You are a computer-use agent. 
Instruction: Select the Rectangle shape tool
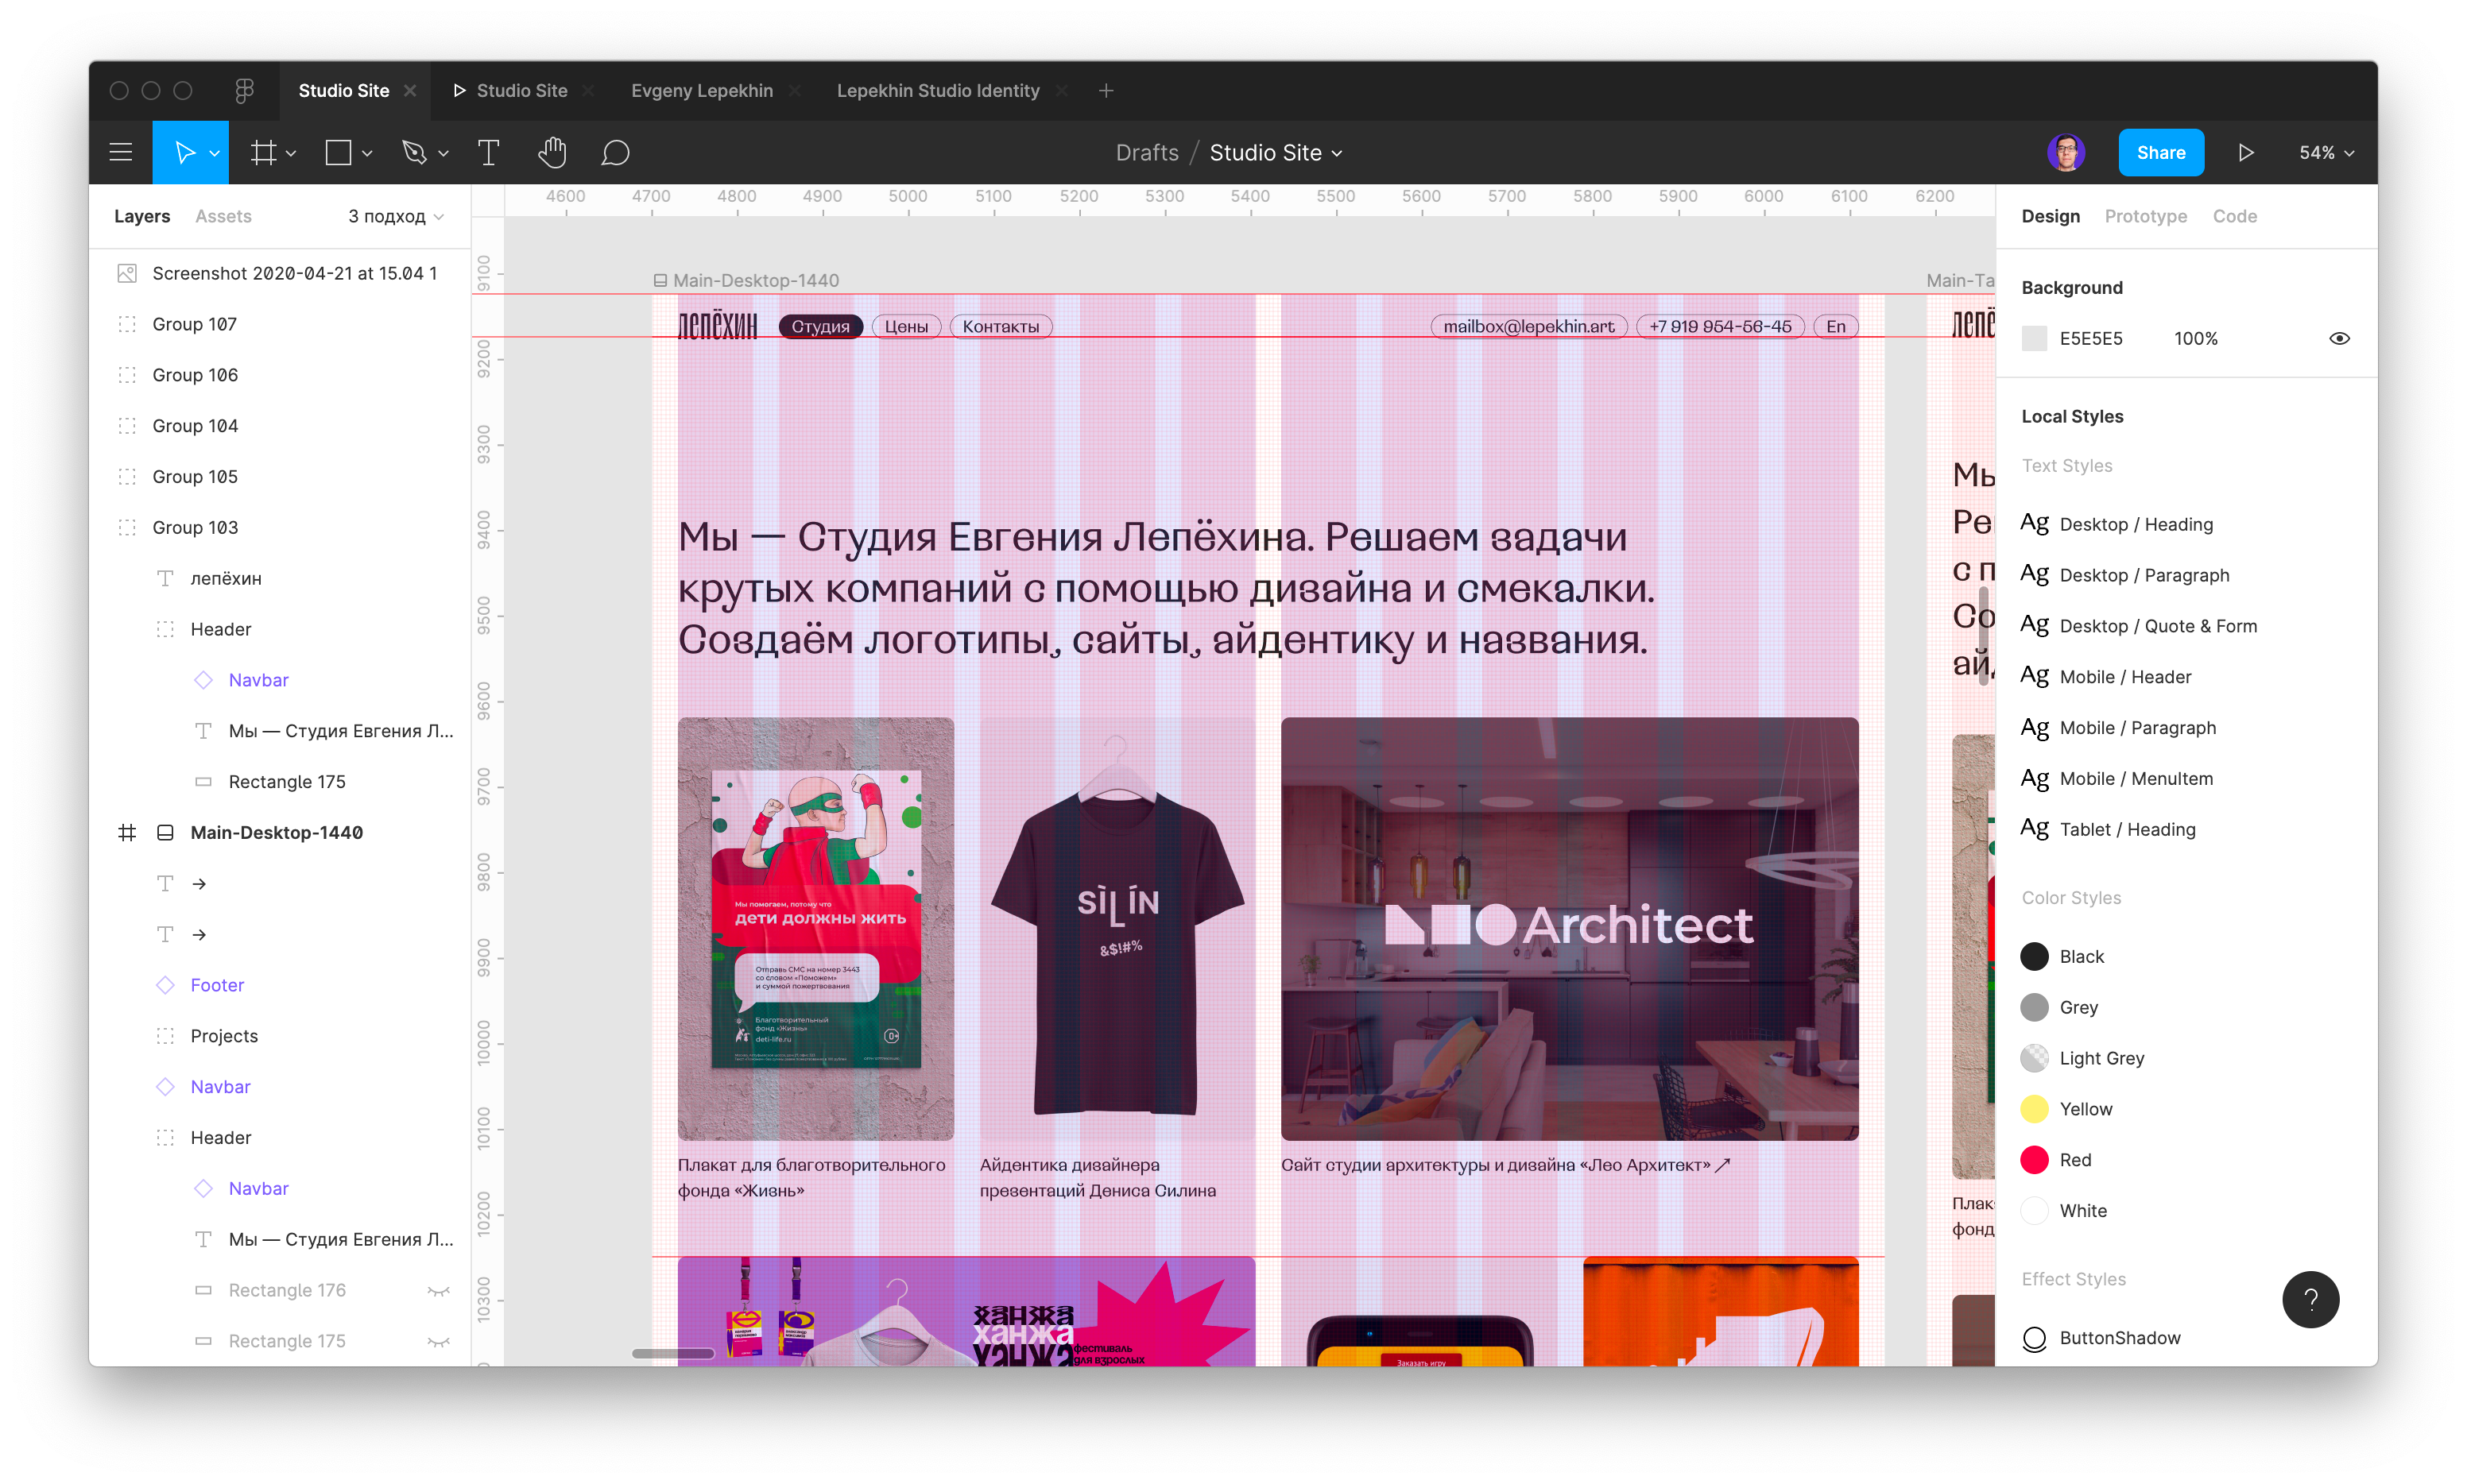click(338, 152)
